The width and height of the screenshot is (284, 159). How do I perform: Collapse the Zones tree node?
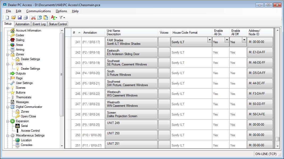pyautogui.click(x=8, y=54)
